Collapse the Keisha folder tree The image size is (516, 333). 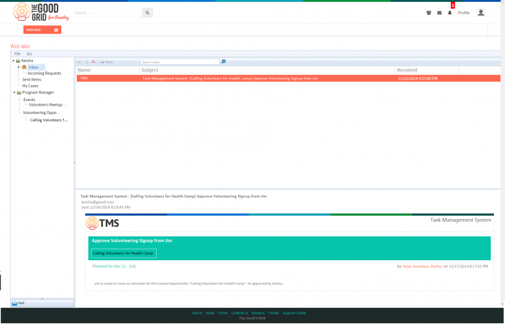(x=14, y=61)
